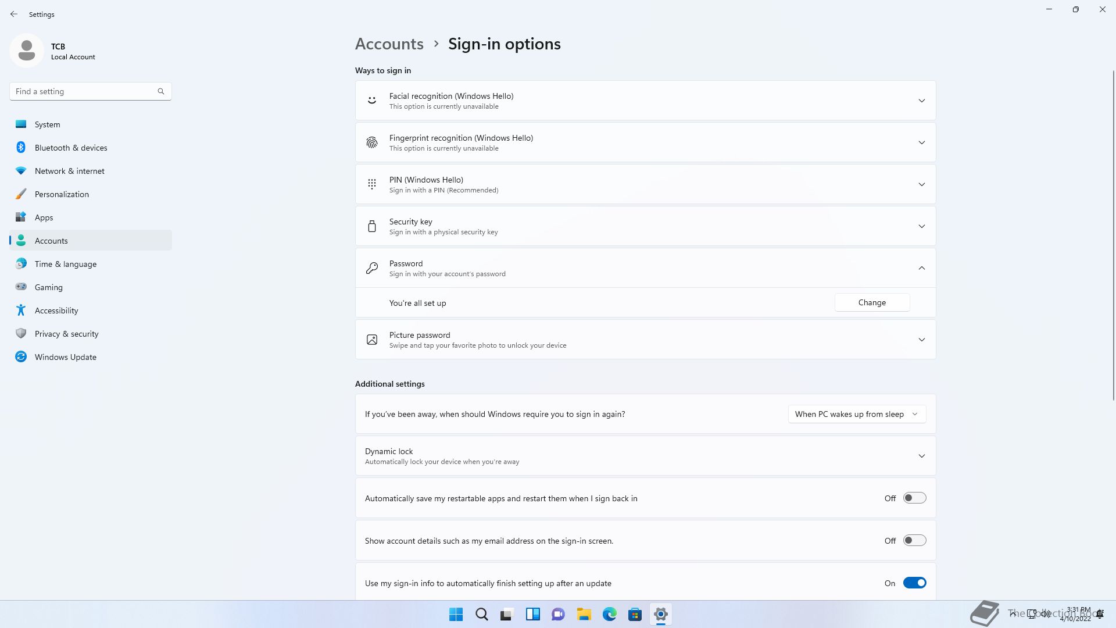Turn on restartable apps auto-save toggle
Screen dimensions: 1116x628
pos(914,498)
